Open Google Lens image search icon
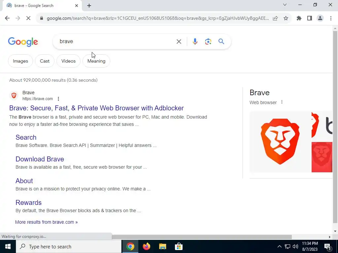Image resolution: width=338 pixels, height=253 pixels. 208,41
